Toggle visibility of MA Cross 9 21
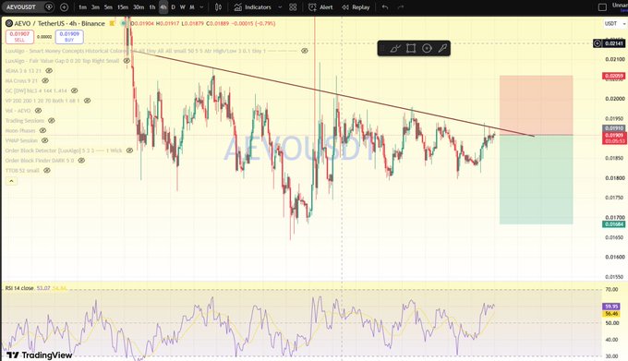The width and height of the screenshot is (628, 361). pos(45,81)
